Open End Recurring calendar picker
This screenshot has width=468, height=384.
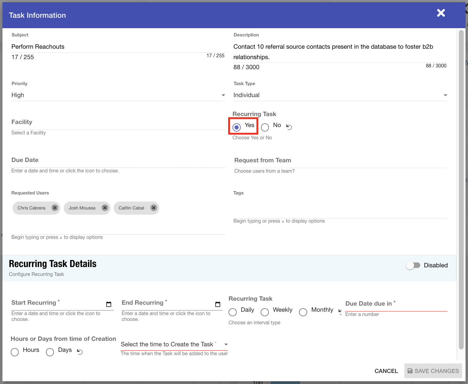[x=218, y=304]
